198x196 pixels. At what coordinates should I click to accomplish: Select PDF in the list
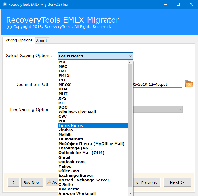coord(93,121)
